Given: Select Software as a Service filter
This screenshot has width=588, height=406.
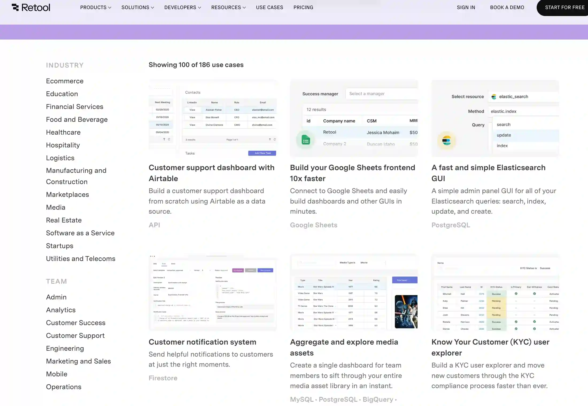Looking at the screenshot, I should (x=80, y=233).
